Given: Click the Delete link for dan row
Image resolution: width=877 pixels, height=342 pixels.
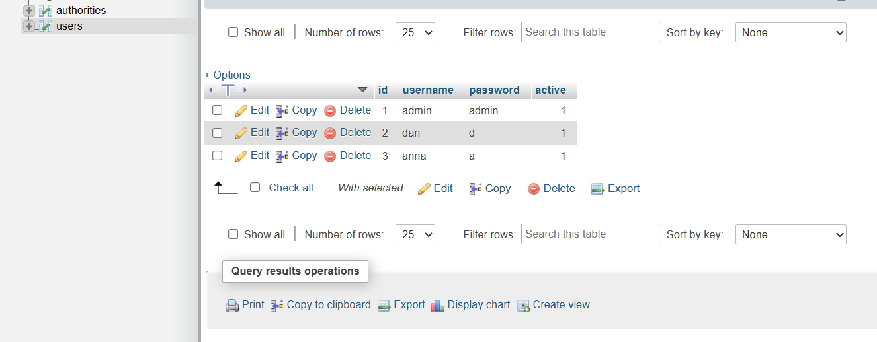Looking at the screenshot, I should pyautogui.click(x=355, y=133).
